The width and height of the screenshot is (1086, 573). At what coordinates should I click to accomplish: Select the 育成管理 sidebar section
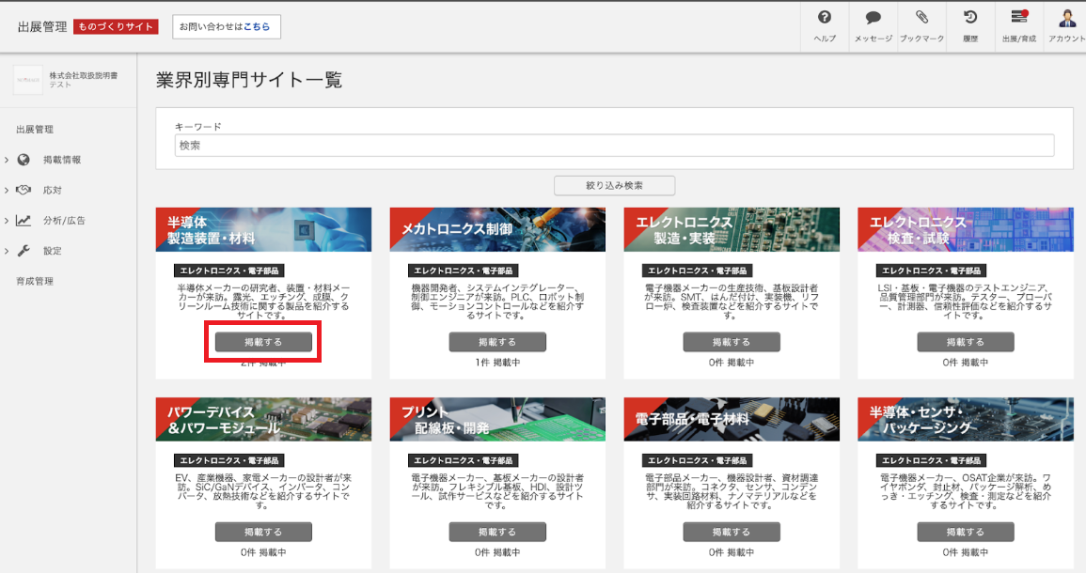pos(33,280)
